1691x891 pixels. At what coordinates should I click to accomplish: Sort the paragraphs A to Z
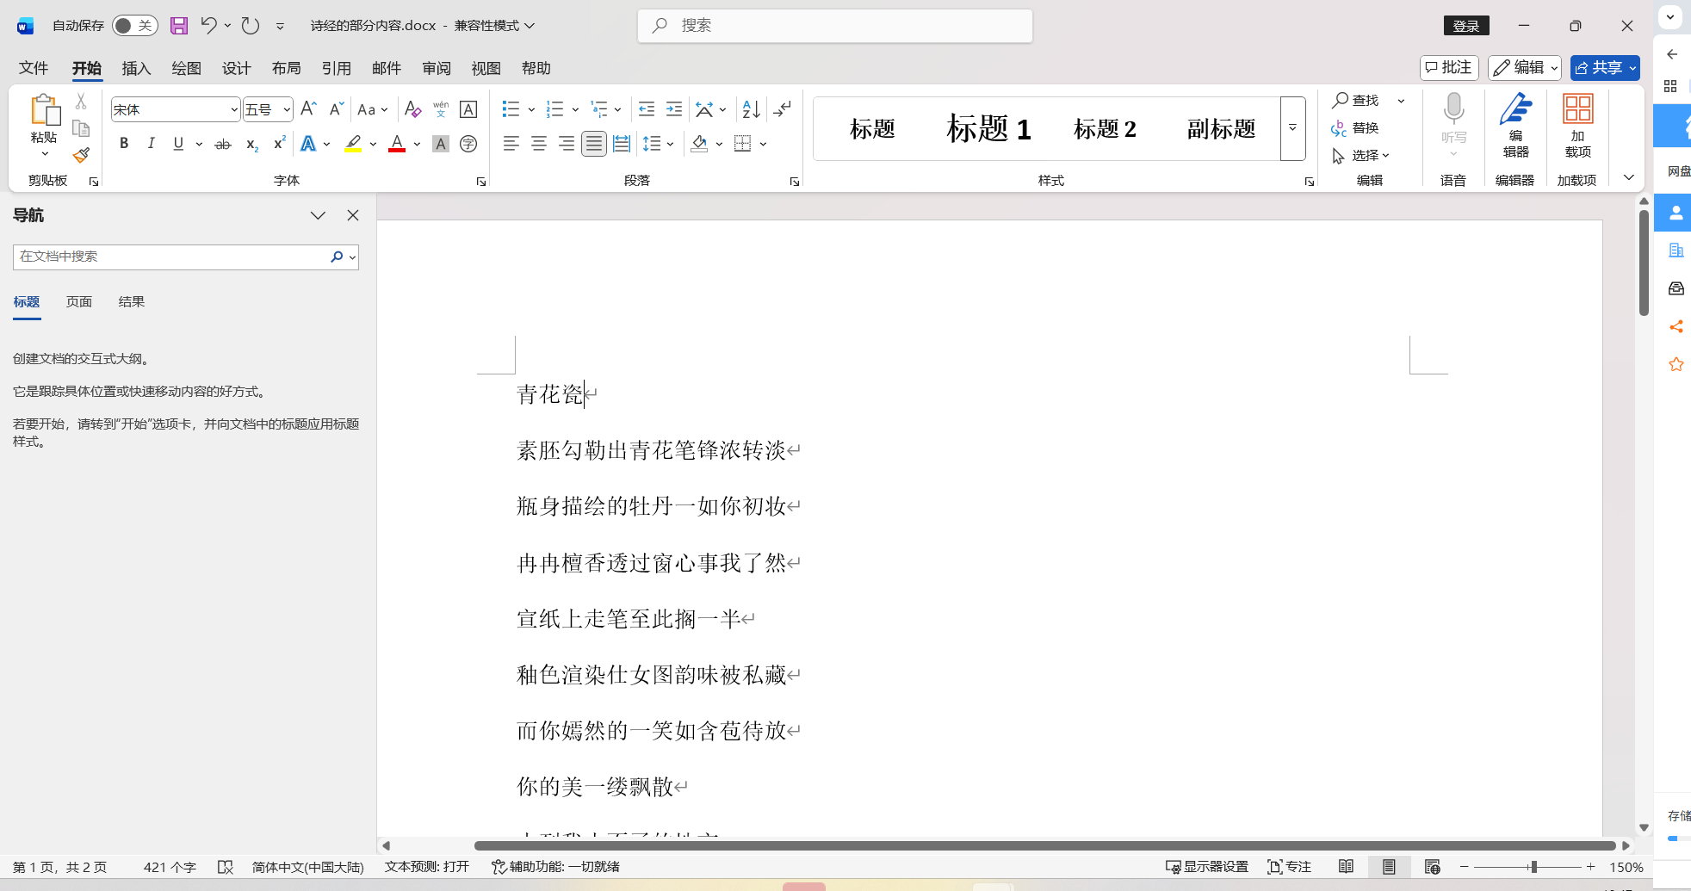pyautogui.click(x=752, y=109)
